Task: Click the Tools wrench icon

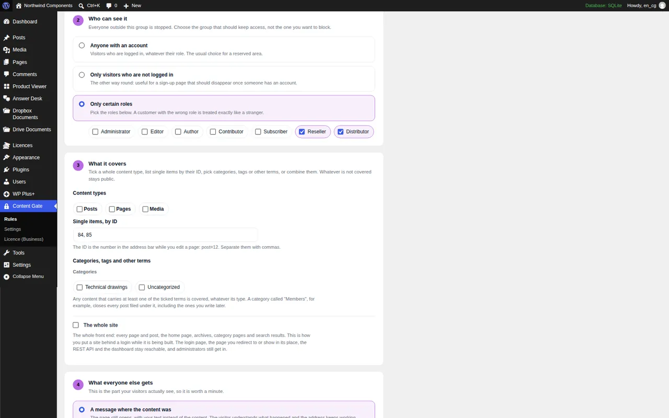Action: tap(6, 253)
